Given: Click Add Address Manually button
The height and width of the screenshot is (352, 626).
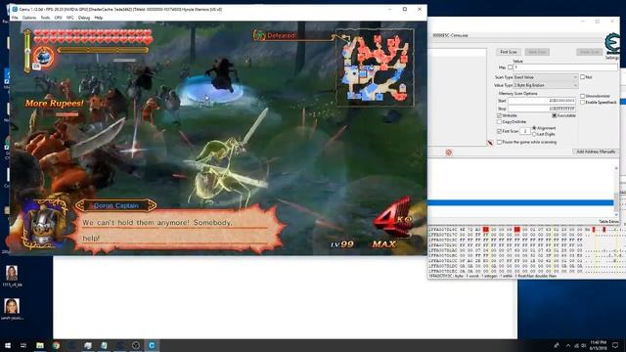Looking at the screenshot, I should tap(596, 152).
